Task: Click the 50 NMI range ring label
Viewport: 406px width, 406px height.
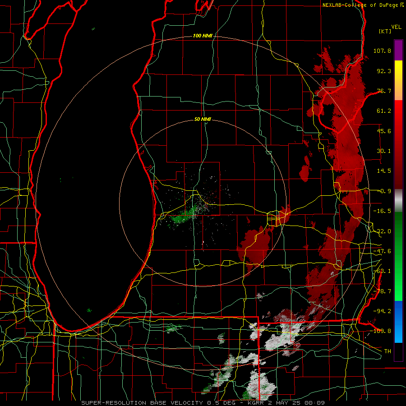Action: [203, 120]
